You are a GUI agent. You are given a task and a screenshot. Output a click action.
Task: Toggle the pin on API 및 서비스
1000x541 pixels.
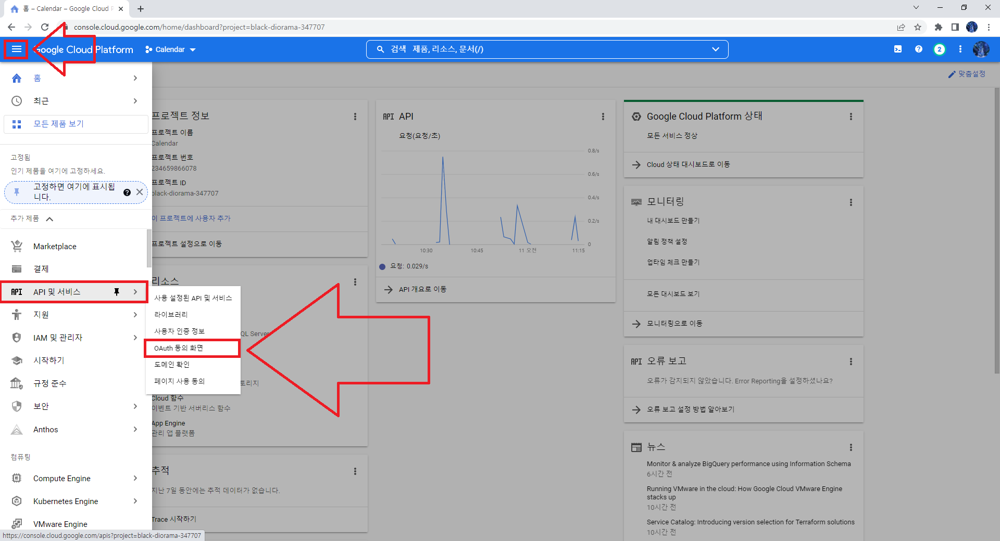coord(117,292)
